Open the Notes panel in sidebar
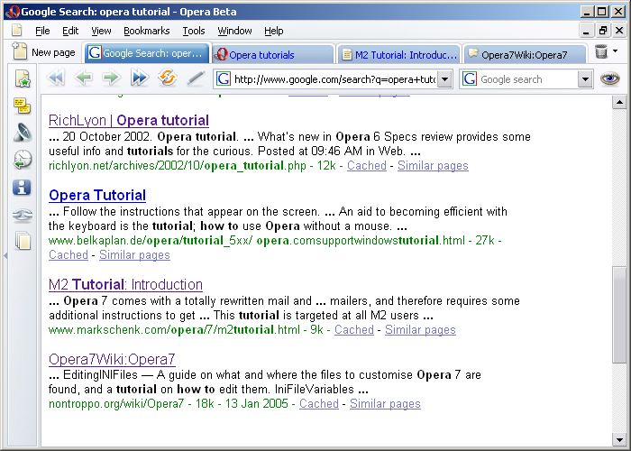This screenshot has height=451, width=631. pos(23,106)
